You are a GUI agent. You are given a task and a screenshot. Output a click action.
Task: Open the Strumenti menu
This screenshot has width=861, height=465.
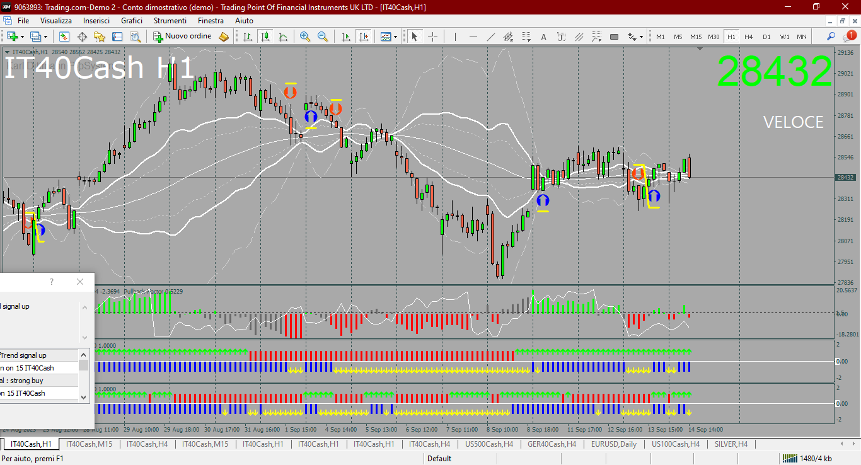pyautogui.click(x=170, y=21)
